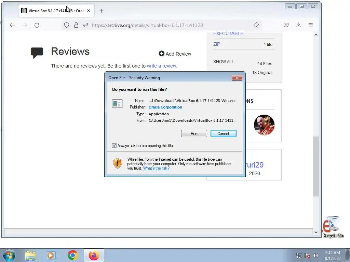This screenshot has width=350, height=262.
Task: Uncheck 'Always ask before opening this file'
Action: click(x=114, y=145)
